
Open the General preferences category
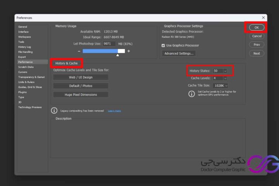click(x=22, y=27)
